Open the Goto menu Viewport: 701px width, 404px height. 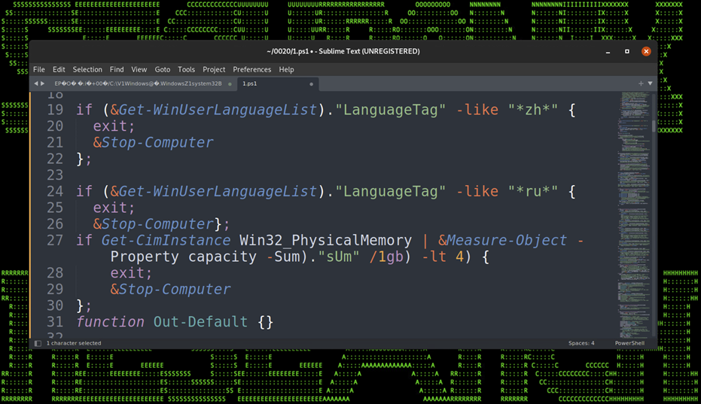pyautogui.click(x=163, y=69)
